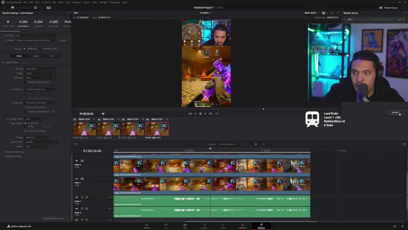Switch to the Video settings tab
The height and width of the screenshot is (230, 408).
(19, 56)
